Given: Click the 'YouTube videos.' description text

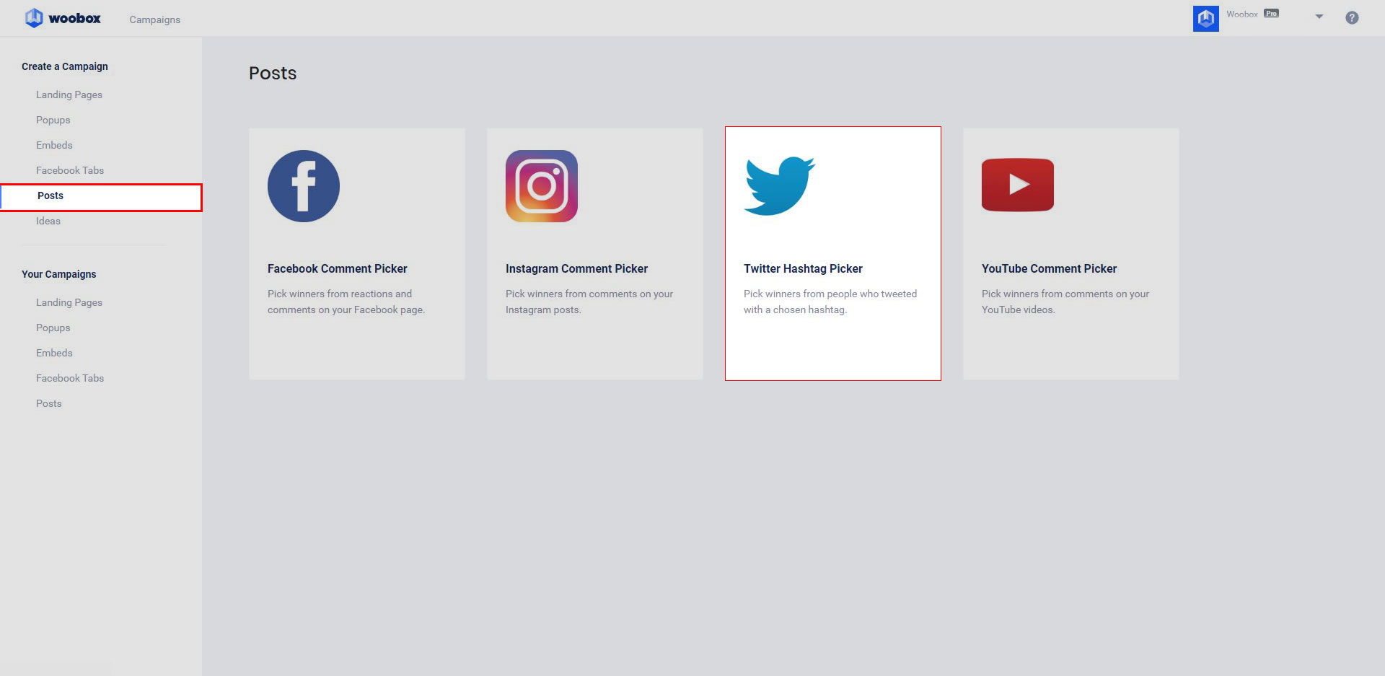Looking at the screenshot, I should [x=1019, y=310].
